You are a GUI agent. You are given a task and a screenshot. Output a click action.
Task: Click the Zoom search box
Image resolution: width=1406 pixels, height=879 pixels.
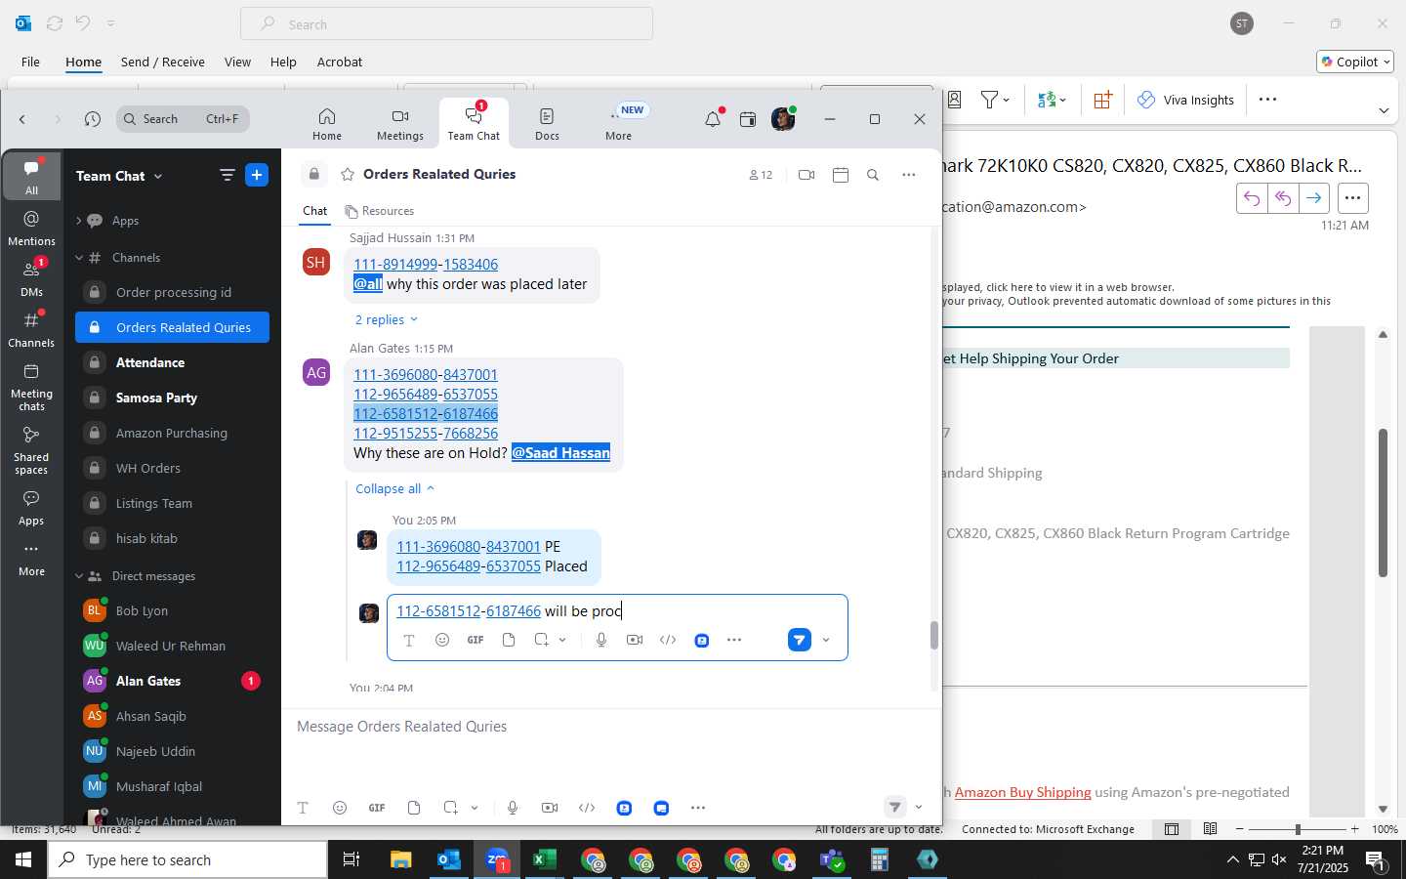(183, 119)
